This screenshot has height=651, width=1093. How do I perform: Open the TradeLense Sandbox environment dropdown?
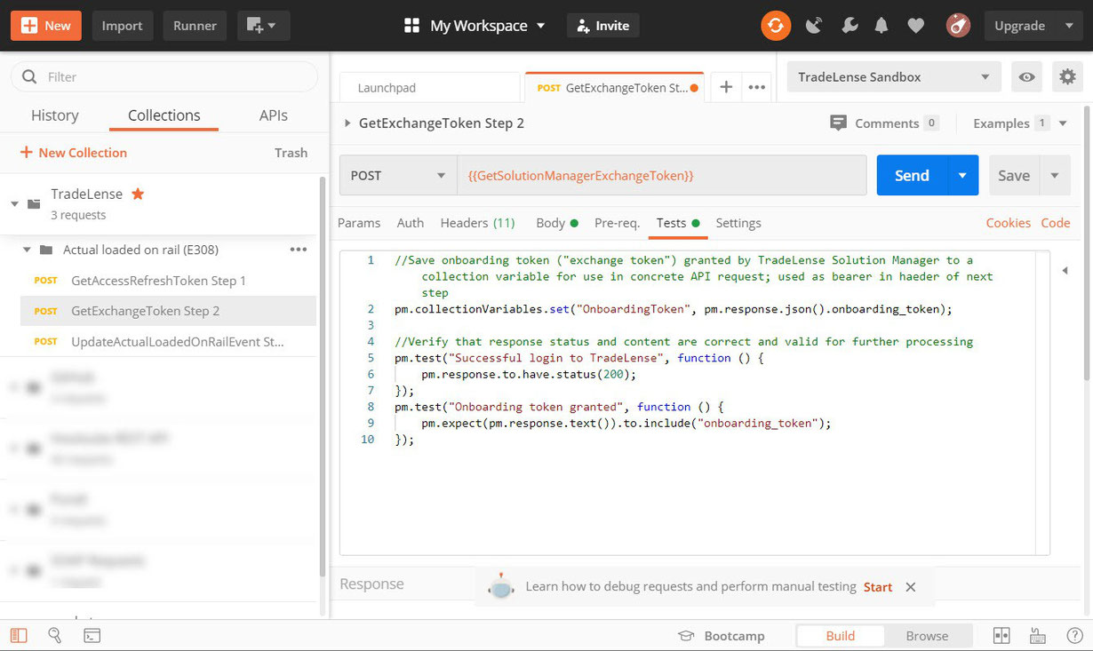tap(894, 77)
